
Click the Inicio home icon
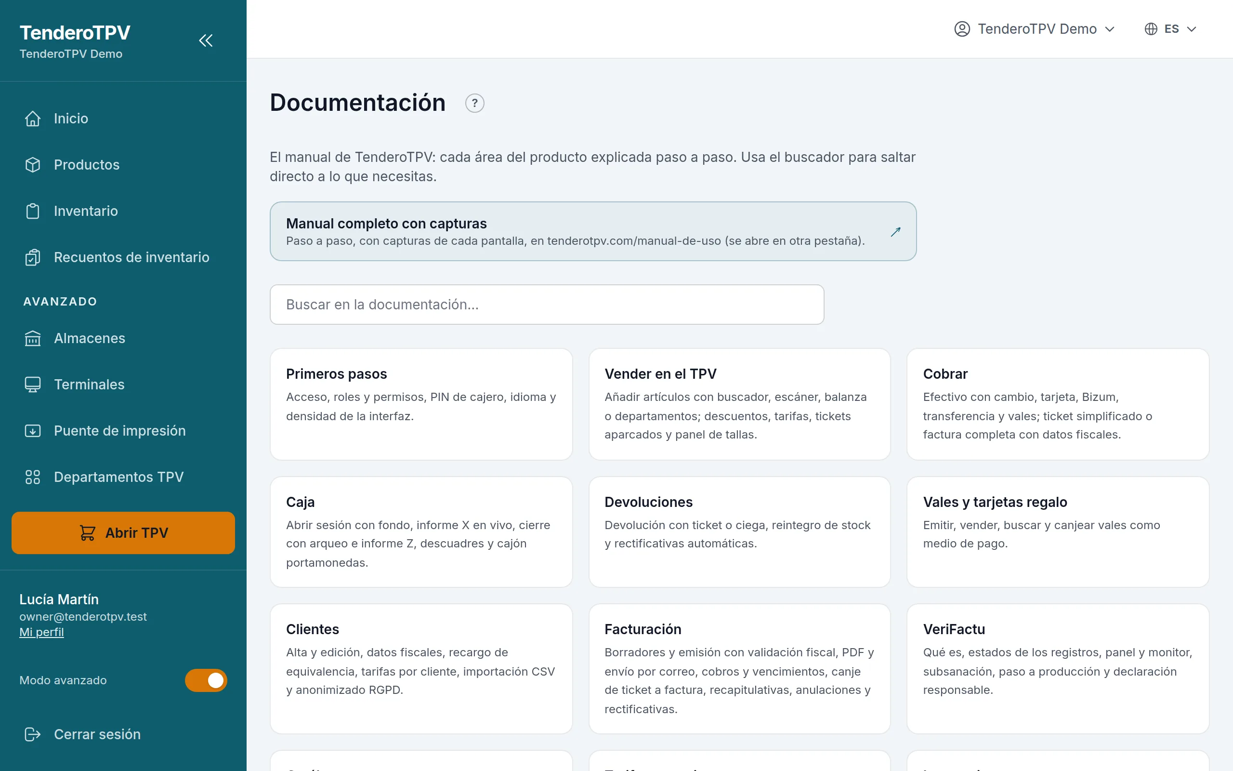pyautogui.click(x=33, y=119)
